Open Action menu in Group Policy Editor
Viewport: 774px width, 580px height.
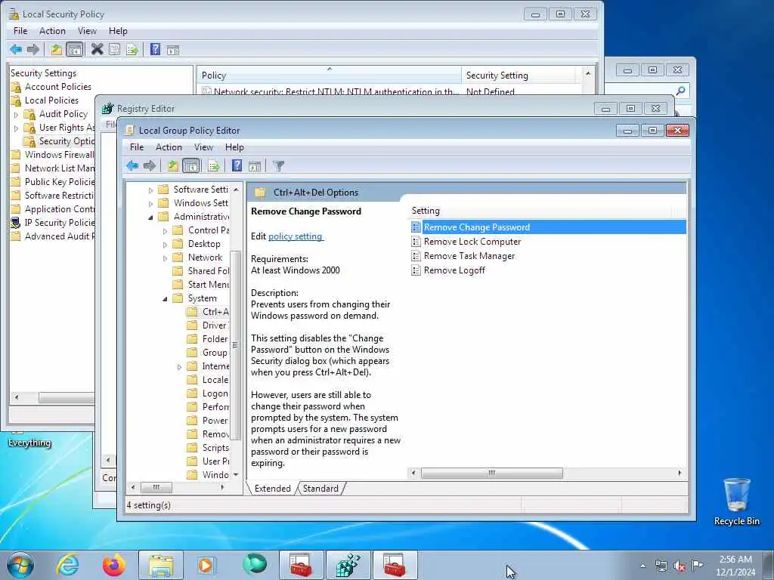(x=169, y=147)
